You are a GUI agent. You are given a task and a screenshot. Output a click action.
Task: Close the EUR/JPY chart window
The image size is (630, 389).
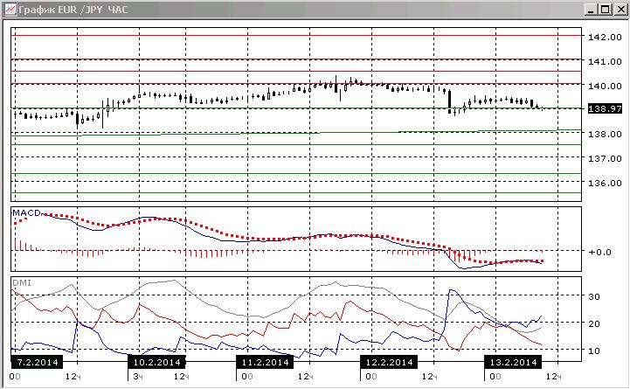coord(620,10)
